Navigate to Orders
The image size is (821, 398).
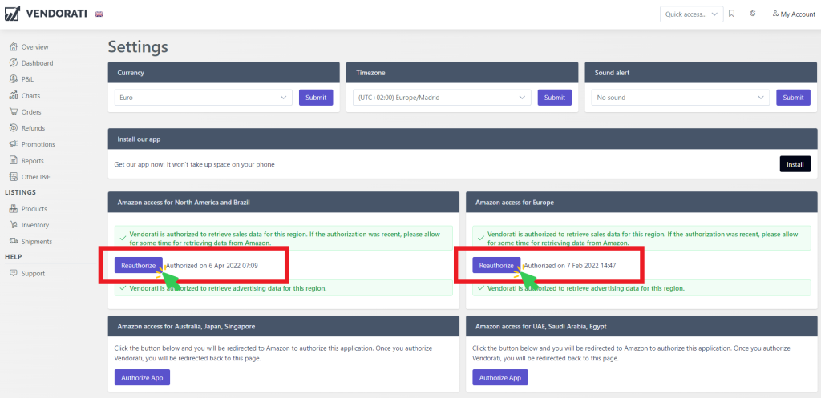pos(31,112)
